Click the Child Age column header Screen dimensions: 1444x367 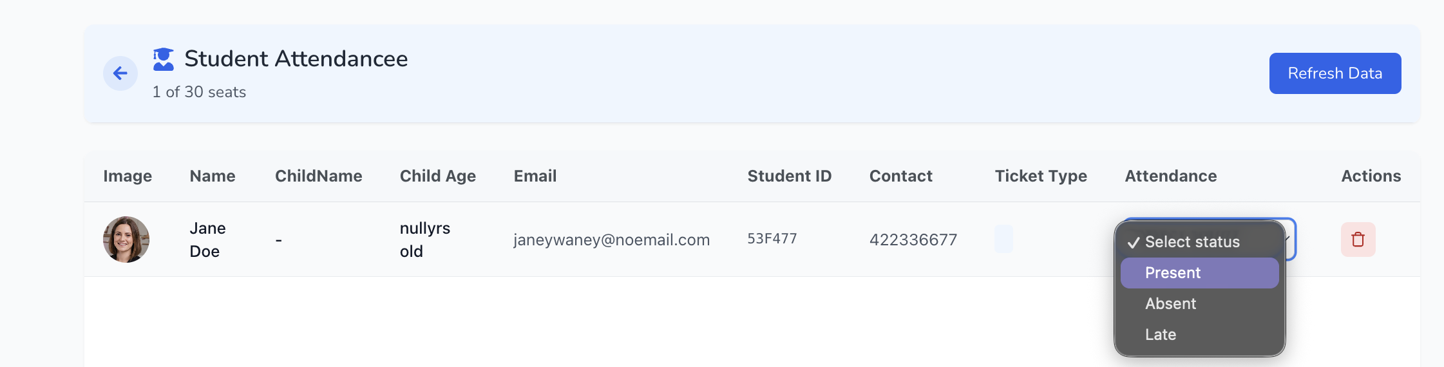point(438,176)
